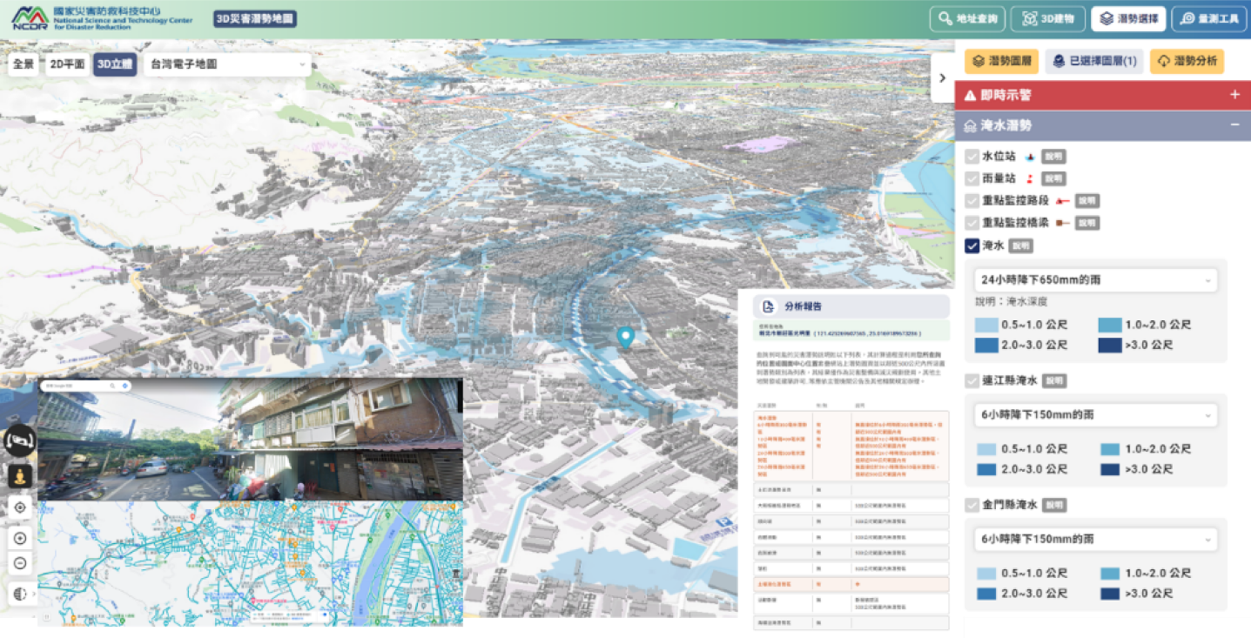Click the >3.0 公尺 dark blue swatch

point(1109,345)
